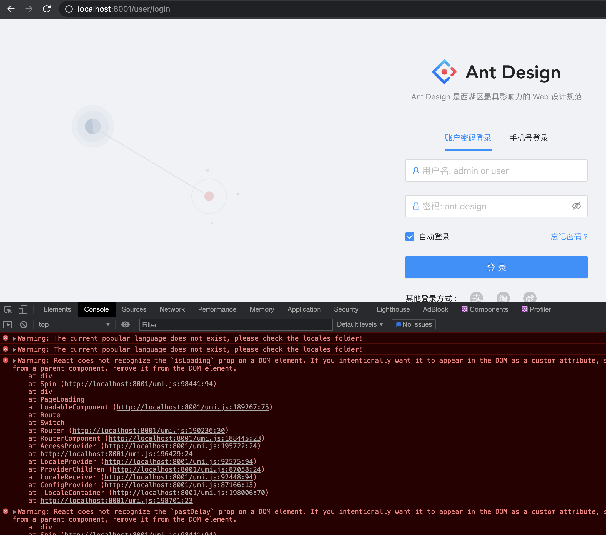Open ConfigProvider link umi.js:87166:13

[x=179, y=485]
